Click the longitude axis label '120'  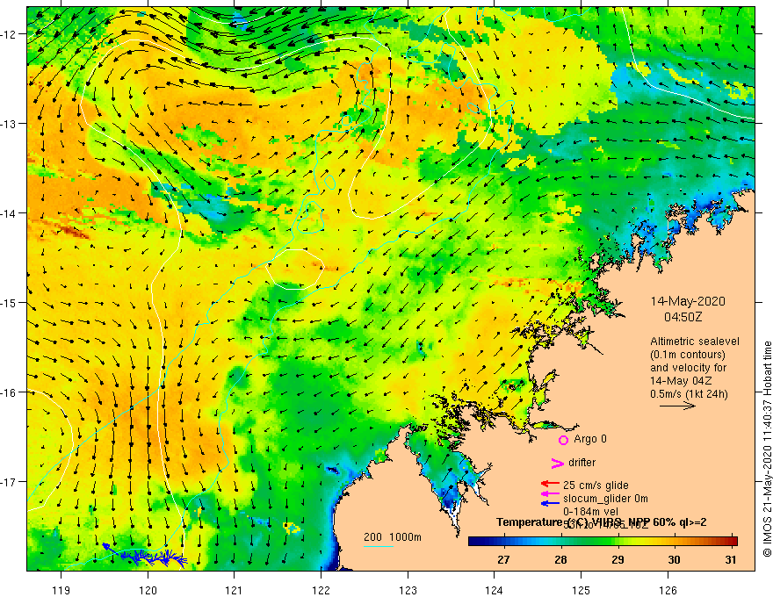148,590
